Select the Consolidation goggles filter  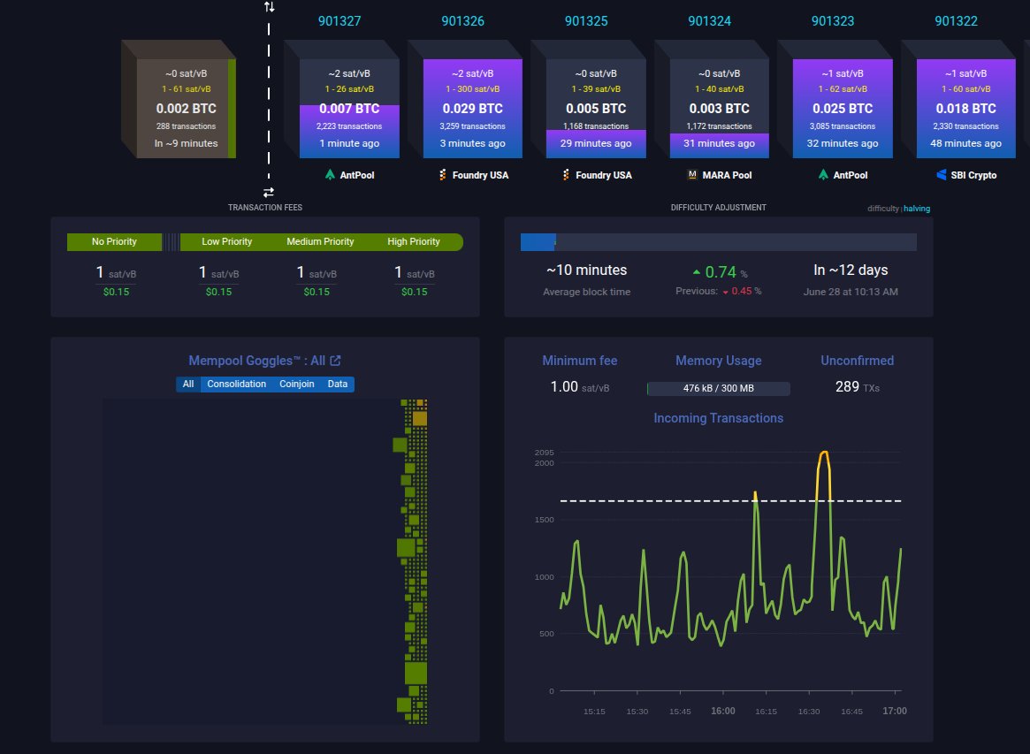coord(236,385)
